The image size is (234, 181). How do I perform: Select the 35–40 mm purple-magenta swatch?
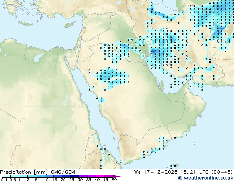(92, 176)
